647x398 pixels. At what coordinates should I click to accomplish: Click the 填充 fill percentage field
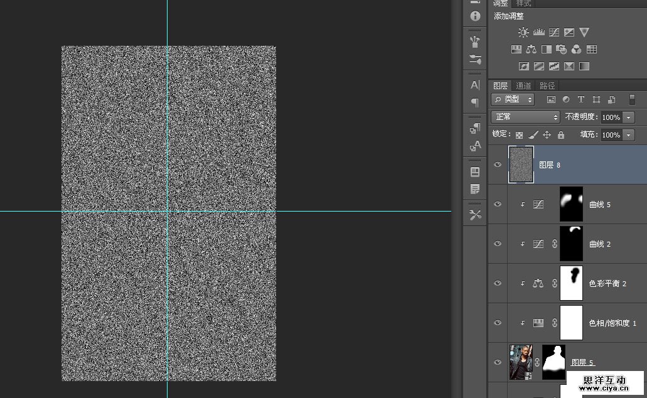pos(611,135)
